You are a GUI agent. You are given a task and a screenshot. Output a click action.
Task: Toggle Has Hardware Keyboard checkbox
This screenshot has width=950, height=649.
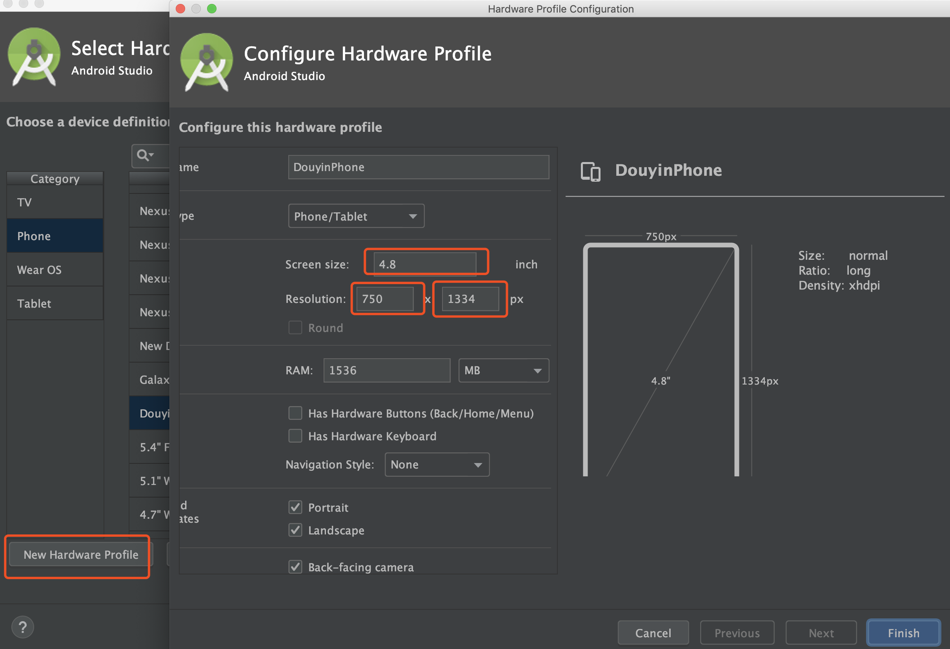(x=295, y=436)
